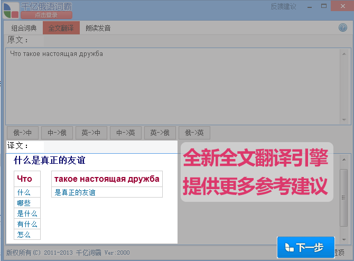Click the phrase такое настоящая дружба

pyautogui.click(x=107, y=179)
